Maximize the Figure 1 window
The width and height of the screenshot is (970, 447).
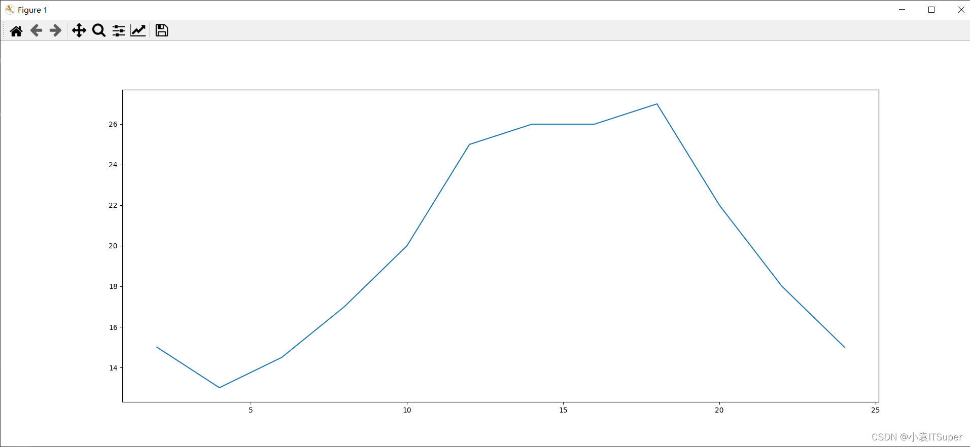coord(931,10)
